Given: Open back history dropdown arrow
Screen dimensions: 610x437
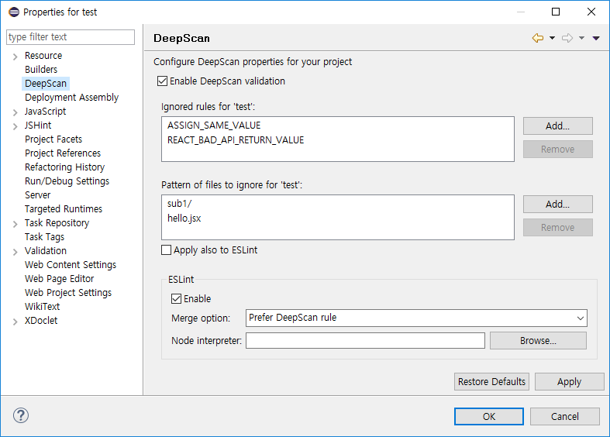Looking at the screenshot, I should 552,38.
